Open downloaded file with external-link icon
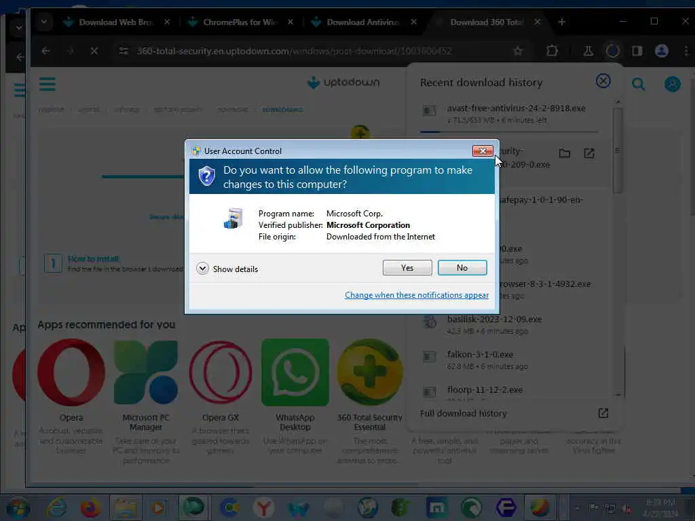Viewport: 695px width, 521px height. coord(589,153)
